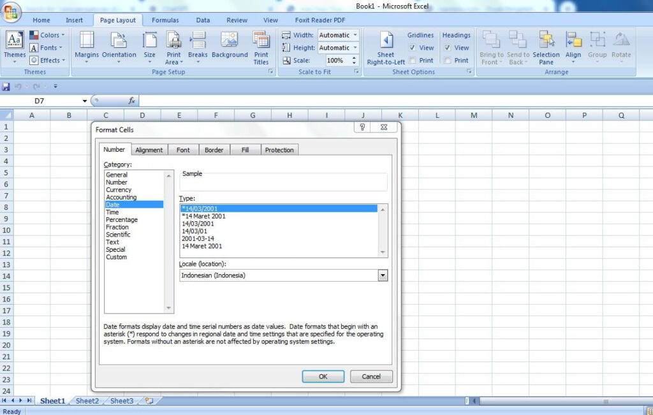Choose a sheet Background image

click(x=230, y=45)
